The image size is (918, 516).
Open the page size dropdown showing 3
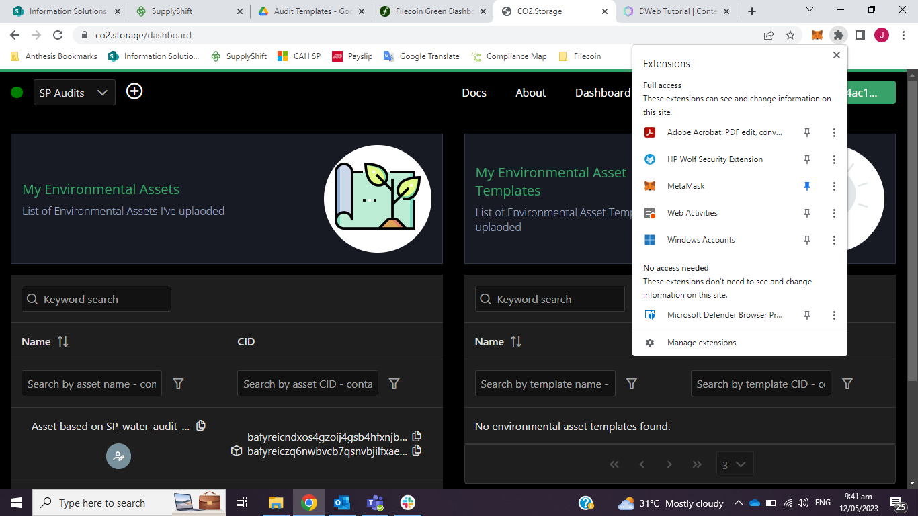735,464
